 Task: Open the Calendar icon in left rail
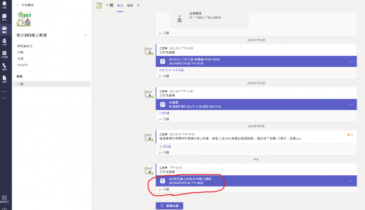(5, 54)
